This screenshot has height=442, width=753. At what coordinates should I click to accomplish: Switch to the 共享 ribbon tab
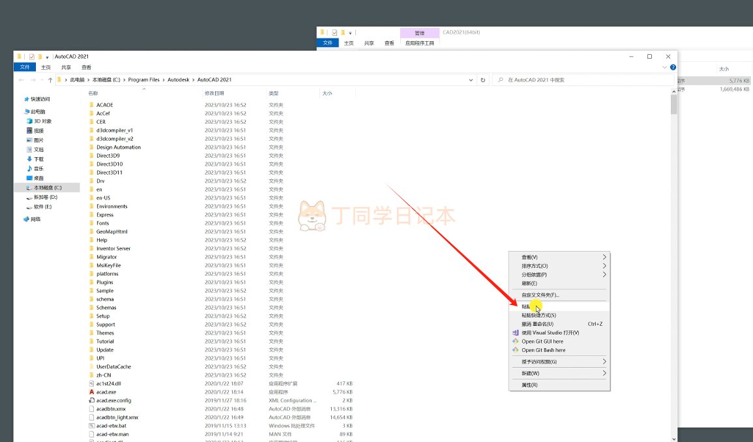coord(66,67)
